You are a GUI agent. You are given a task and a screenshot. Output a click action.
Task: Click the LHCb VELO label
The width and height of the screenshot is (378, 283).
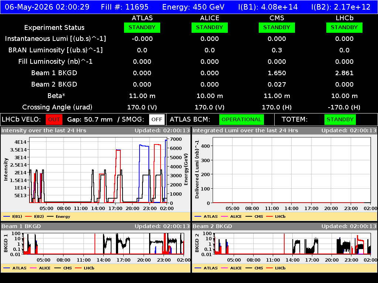point(21,120)
